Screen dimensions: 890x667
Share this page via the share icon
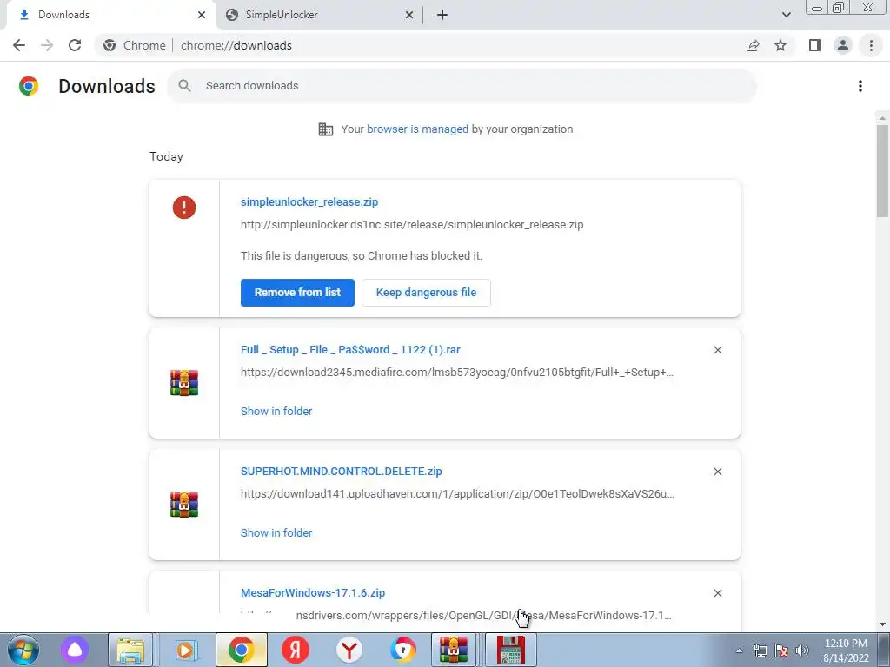point(753,45)
